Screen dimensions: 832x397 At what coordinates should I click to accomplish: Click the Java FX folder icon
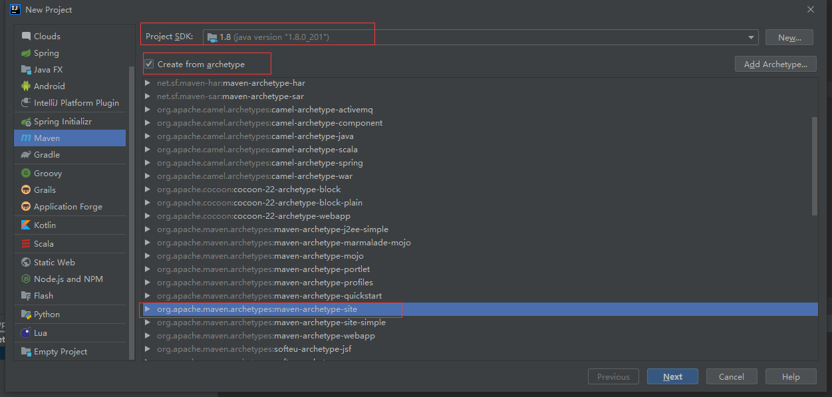(26, 70)
